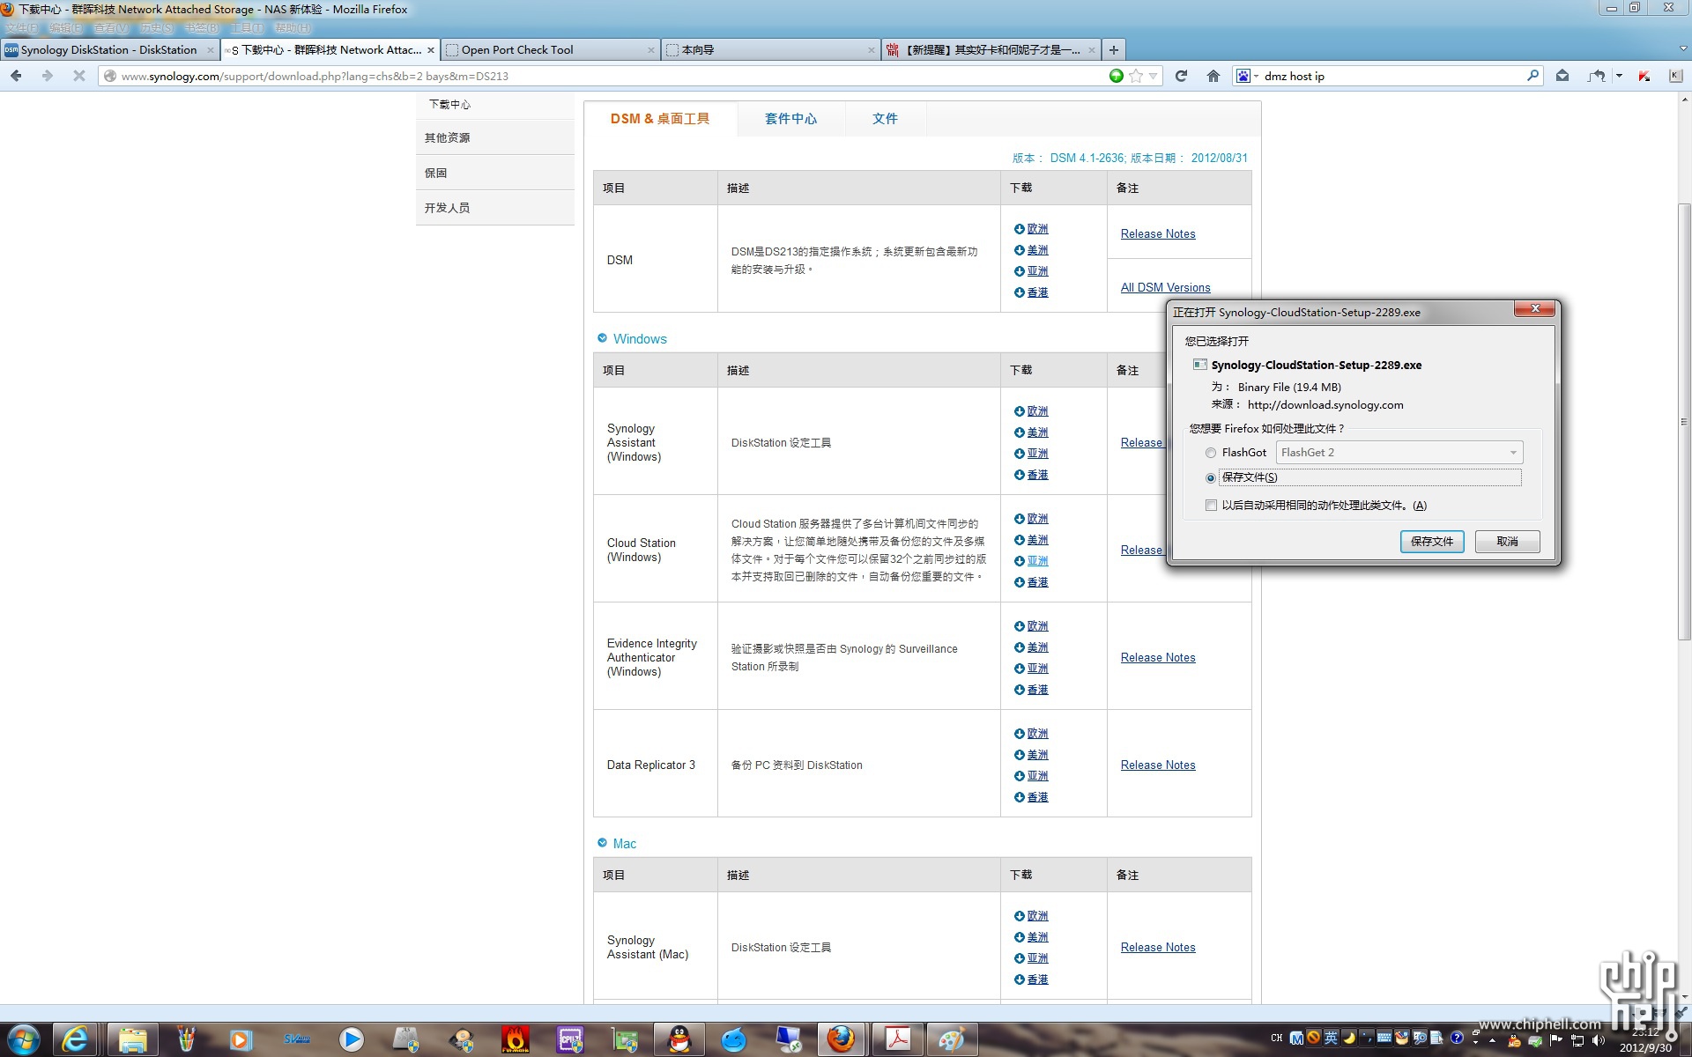Download Evidence Integrity Authenticator 美洲 mirror

pyautogui.click(x=1037, y=647)
